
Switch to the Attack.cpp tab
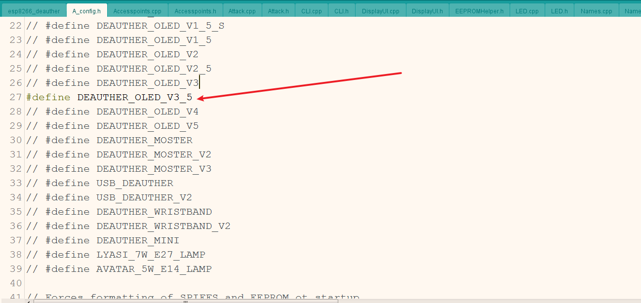point(242,9)
